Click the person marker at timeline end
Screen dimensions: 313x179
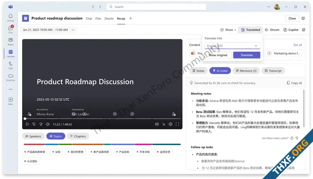(174, 114)
